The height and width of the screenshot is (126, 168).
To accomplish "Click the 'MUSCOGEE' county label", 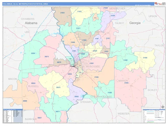I will coord(93,66).
